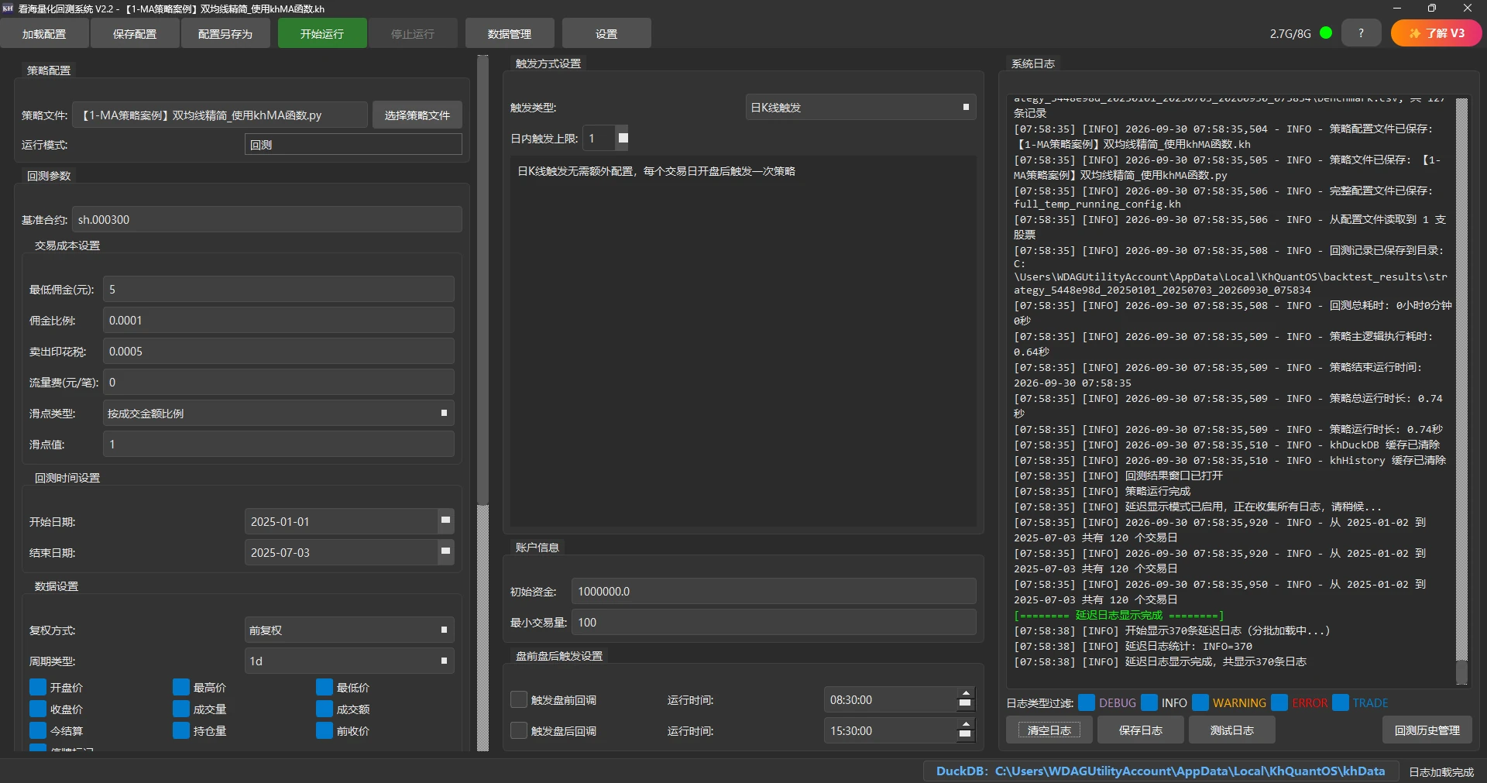Open the 周期类型 dropdown showing 1d
This screenshot has height=783, width=1487.
(x=349, y=661)
